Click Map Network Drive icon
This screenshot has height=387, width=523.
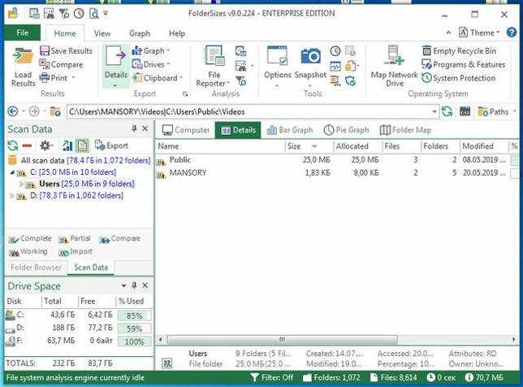coord(394,54)
